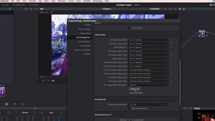
Task: Select Image Scaling in sidebar
Action: click(85, 33)
